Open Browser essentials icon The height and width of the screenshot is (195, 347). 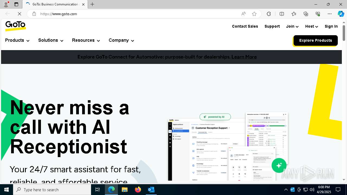318,14
